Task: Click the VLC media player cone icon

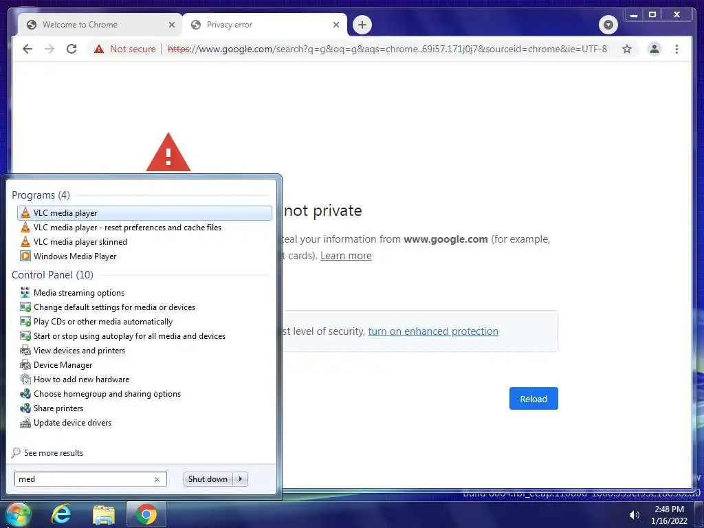Action: coord(25,213)
